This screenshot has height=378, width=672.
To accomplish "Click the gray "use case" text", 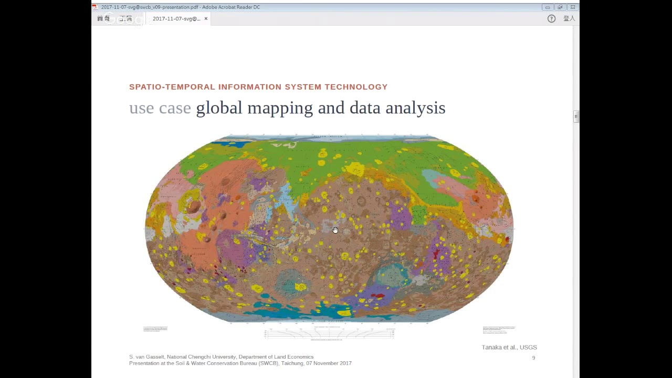I will pos(160,108).
